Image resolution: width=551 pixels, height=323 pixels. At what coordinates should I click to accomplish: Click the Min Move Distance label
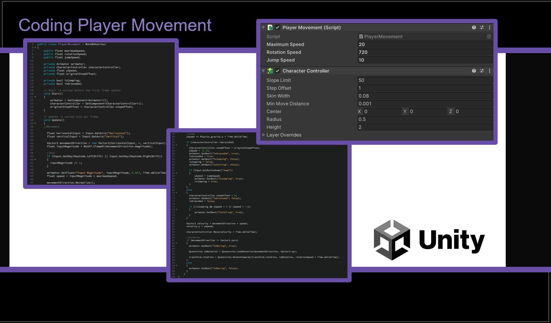(288, 104)
